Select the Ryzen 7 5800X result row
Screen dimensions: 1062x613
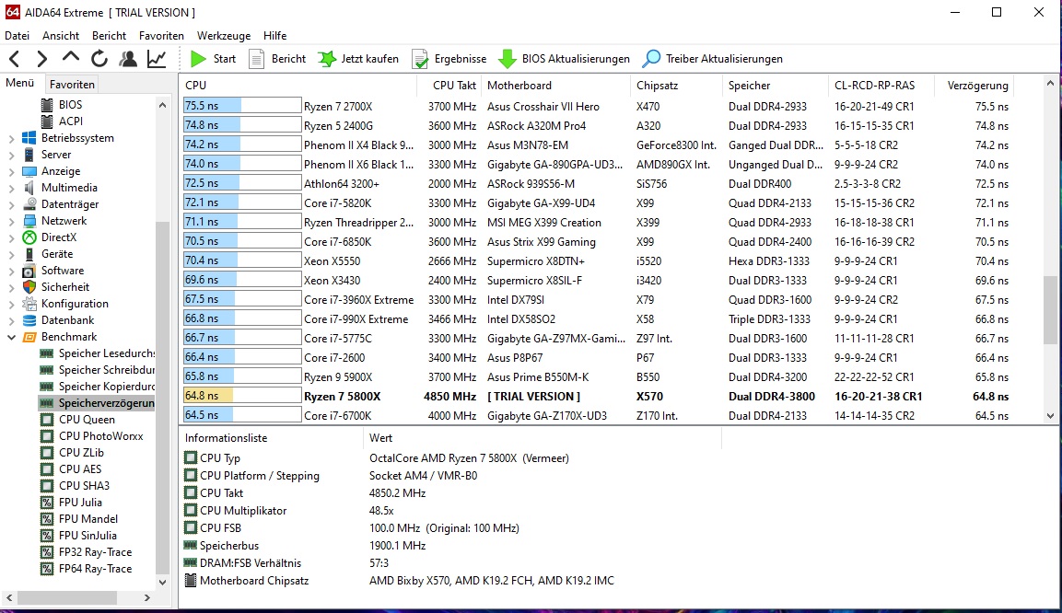pyautogui.click(x=596, y=397)
